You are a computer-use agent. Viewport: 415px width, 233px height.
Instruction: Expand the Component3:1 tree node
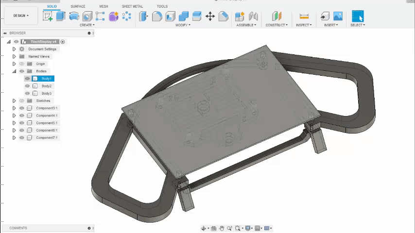(15, 108)
